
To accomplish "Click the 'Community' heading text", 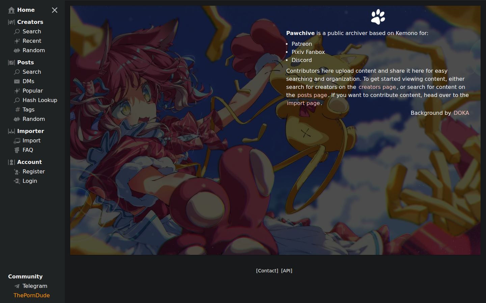I will (25, 277).
